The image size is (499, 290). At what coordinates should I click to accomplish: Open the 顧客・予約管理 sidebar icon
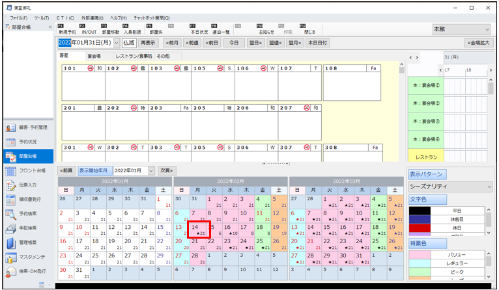(10, 127)
